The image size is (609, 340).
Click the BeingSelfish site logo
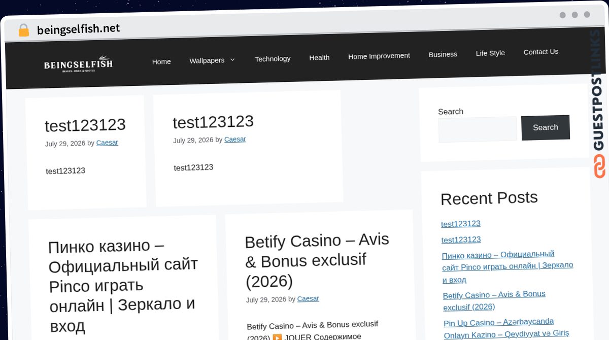78,64
